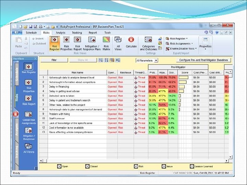Click the Risk Name column header
This screenshot has height=185, width=247.
click(77, 73)
